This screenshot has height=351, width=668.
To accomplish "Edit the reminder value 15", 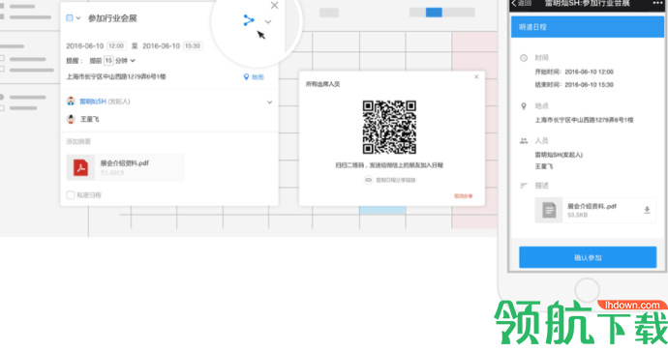I will tap(108, 60).
